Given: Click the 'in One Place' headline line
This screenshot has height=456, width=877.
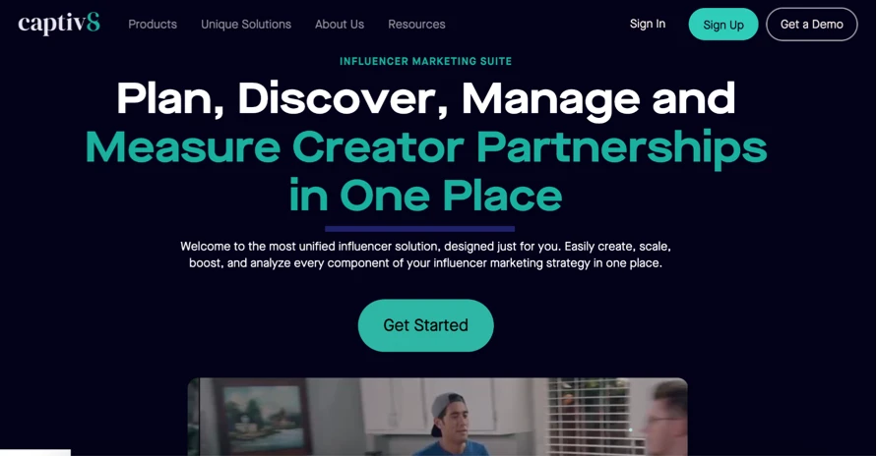Looking at the screenshot, I should click(425, 196).
